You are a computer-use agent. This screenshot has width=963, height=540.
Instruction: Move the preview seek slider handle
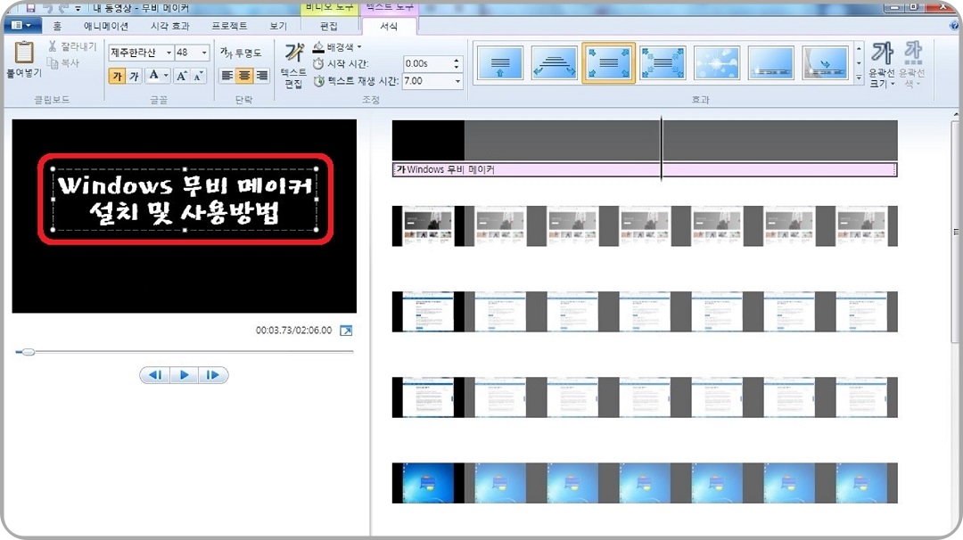click(x=28, y=352)
